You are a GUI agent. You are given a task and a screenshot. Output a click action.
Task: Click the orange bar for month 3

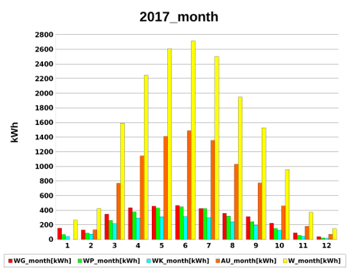point(119,211)
